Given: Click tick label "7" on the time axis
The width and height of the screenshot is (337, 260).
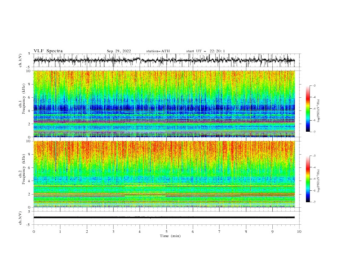Looking at the screenshot, I should [x=220, y=232].
